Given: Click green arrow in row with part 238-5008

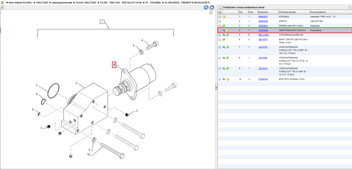Looking at the screenshot, I should [x=227, y=58].
